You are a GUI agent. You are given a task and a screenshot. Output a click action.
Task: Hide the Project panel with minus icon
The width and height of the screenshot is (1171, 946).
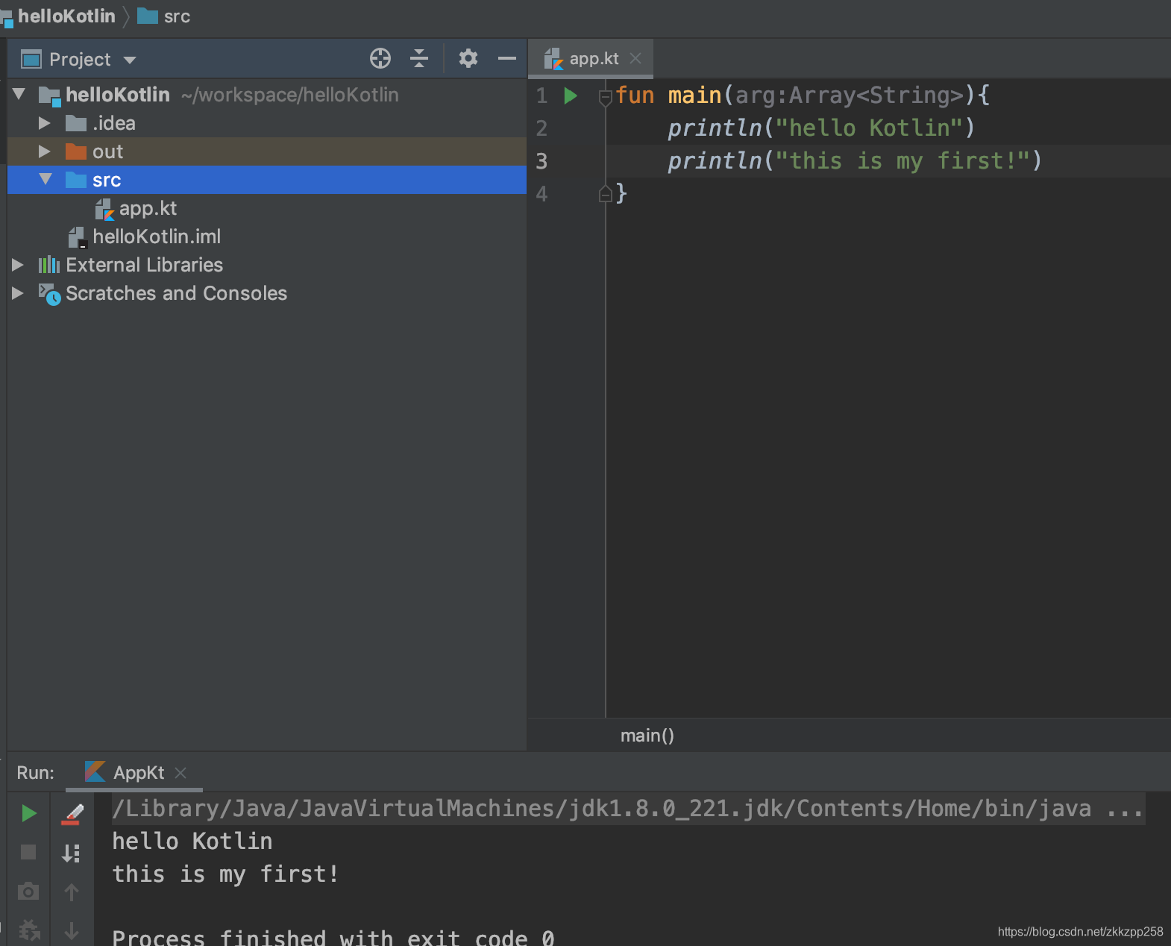[507, 58]
